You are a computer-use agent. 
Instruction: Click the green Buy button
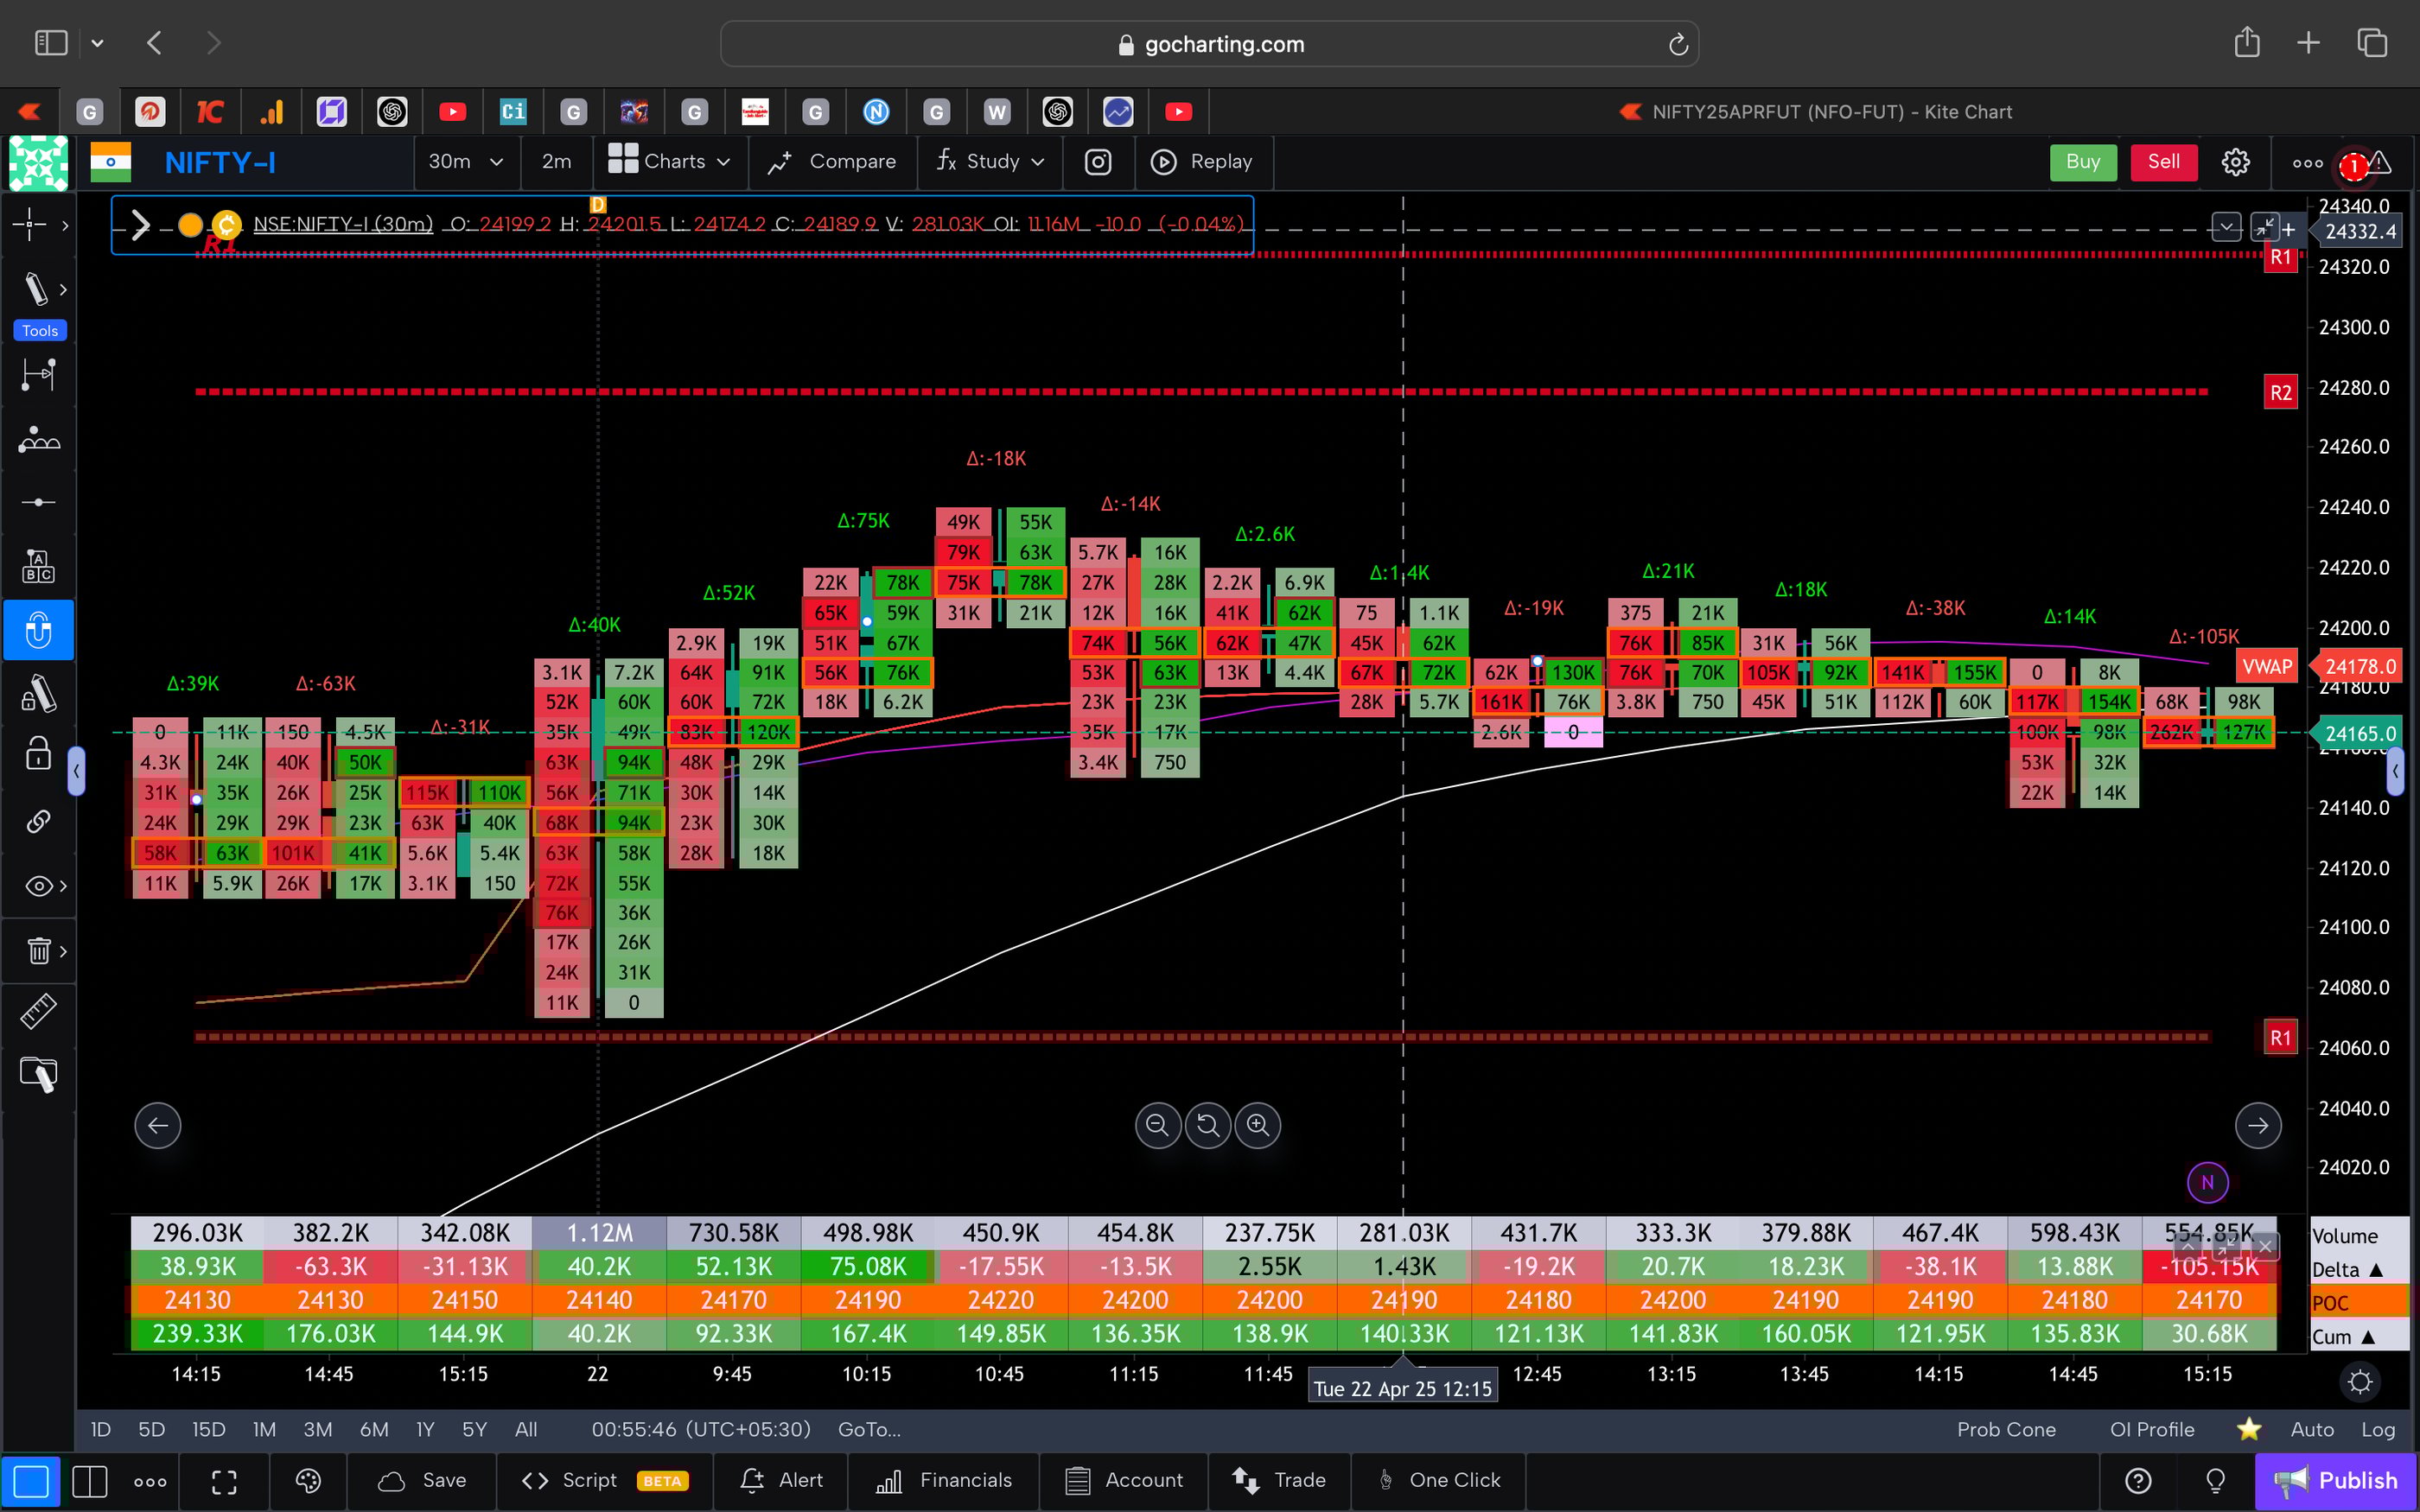[2083, 161]
